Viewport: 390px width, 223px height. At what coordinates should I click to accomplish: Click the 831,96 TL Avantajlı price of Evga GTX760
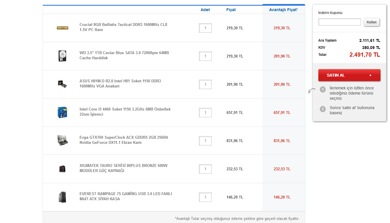tap(282, 141)
